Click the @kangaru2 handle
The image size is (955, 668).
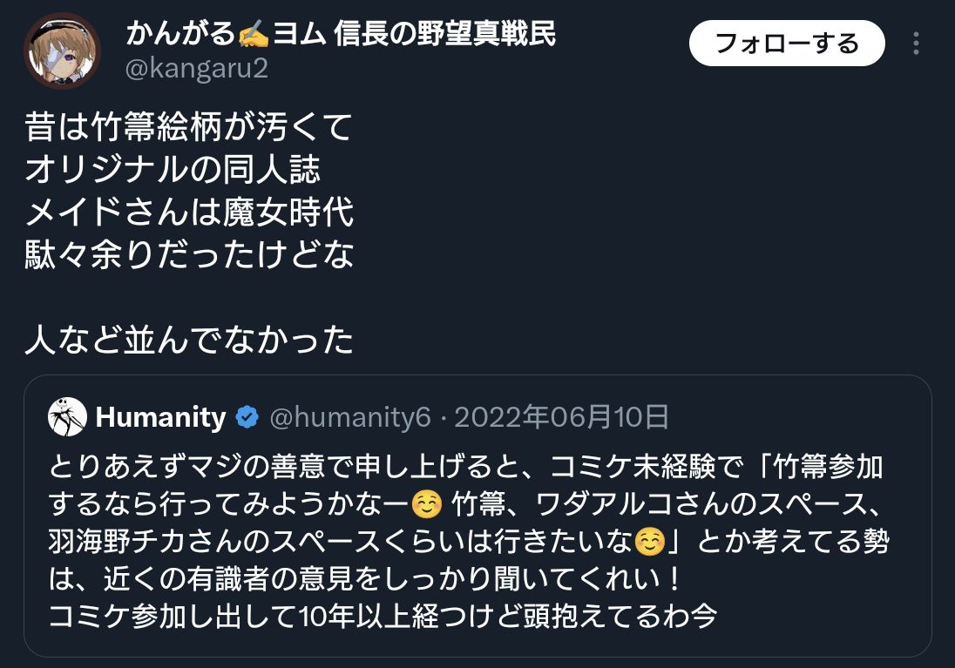(x=197, y=70)
